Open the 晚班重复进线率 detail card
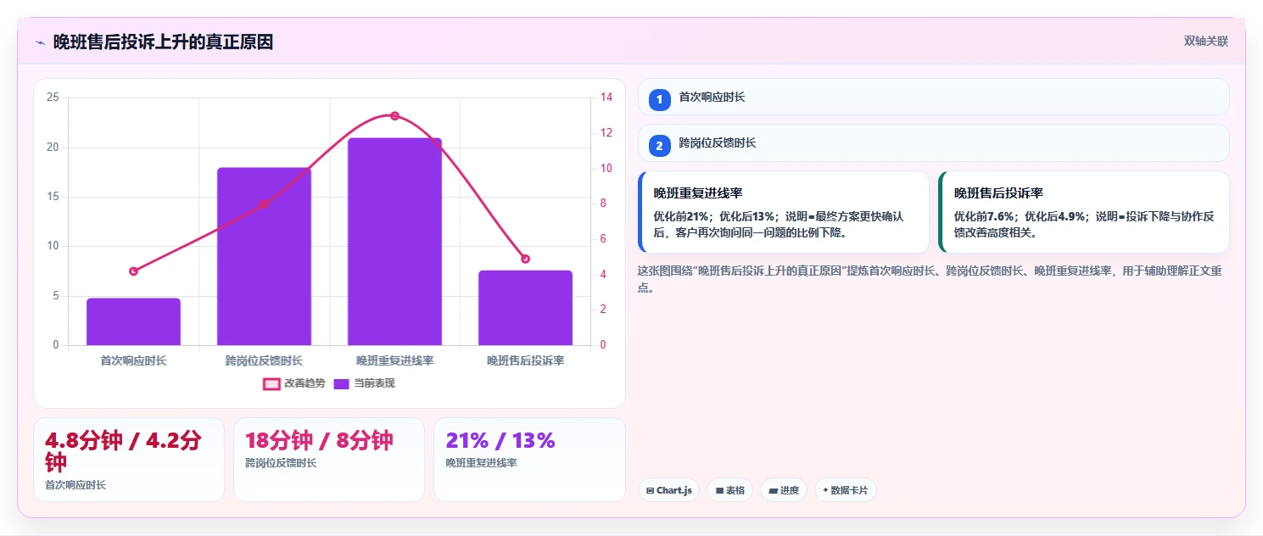 (784, 212)
